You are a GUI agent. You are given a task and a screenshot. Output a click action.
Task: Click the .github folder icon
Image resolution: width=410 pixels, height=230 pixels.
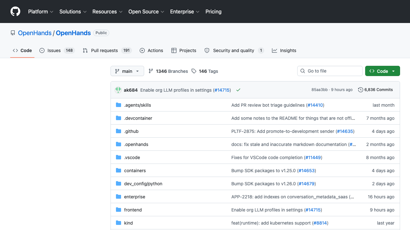119,131
